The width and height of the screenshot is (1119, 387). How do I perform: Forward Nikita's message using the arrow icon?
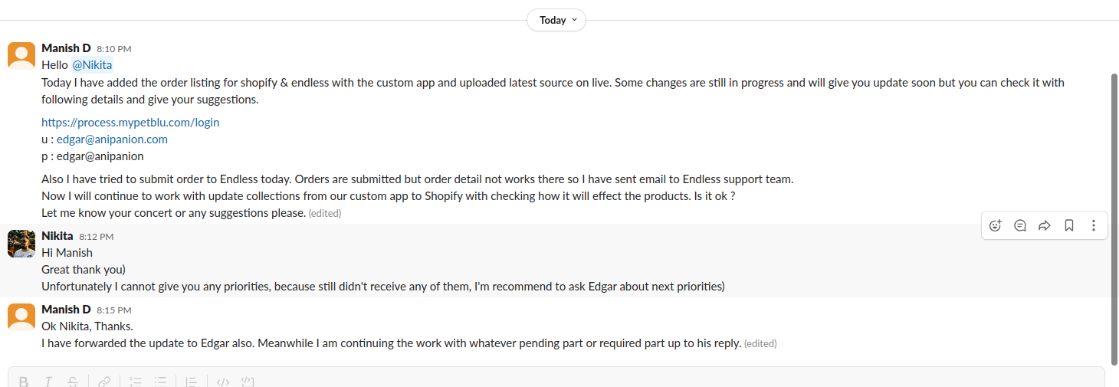tap(1044, 225)
